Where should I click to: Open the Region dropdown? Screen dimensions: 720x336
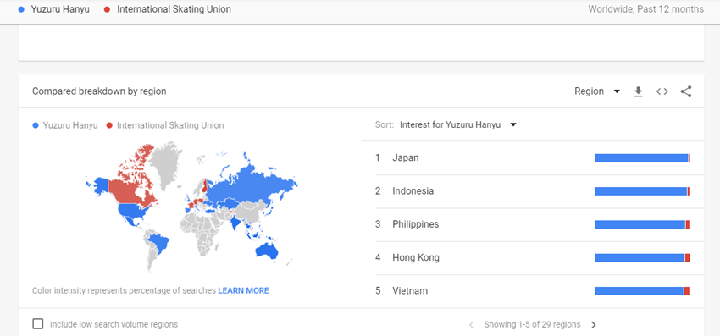click(597, 91)
